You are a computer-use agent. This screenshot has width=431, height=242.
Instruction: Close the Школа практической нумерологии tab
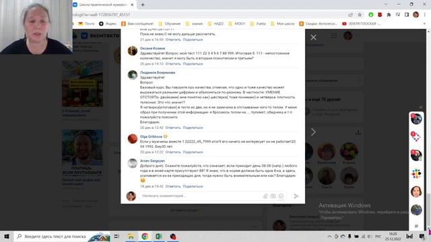[x=132, y=5]
